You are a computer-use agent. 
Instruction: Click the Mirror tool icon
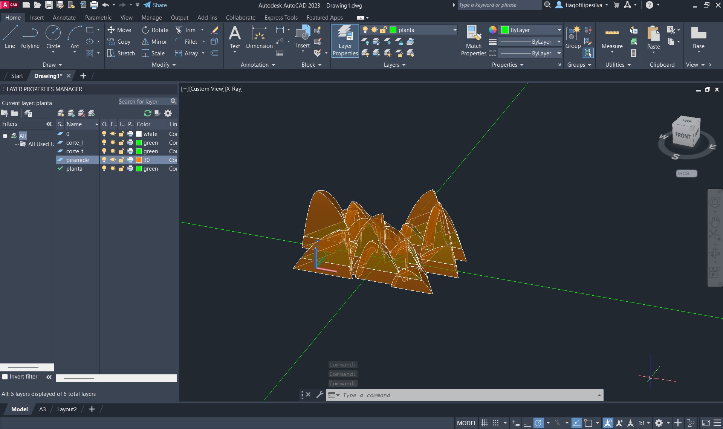[x=145, y=42]
